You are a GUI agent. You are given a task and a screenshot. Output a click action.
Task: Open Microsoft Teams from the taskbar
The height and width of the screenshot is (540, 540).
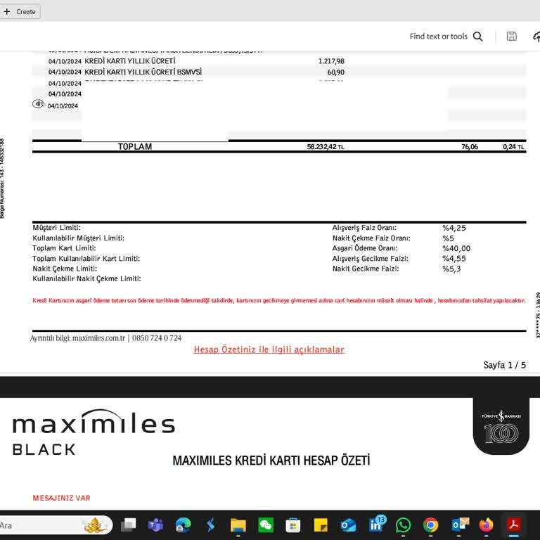(155, 525)
